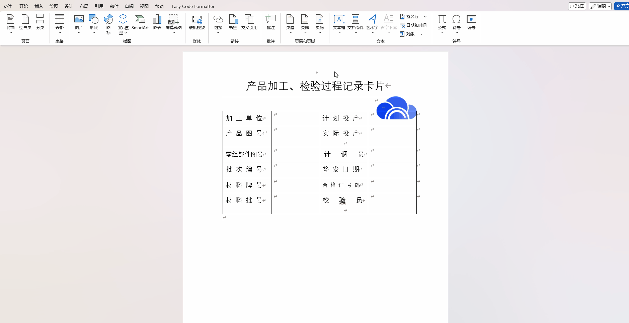Insert a text box (文本框)
Viewport: 629px width, 323px height.
339,22
